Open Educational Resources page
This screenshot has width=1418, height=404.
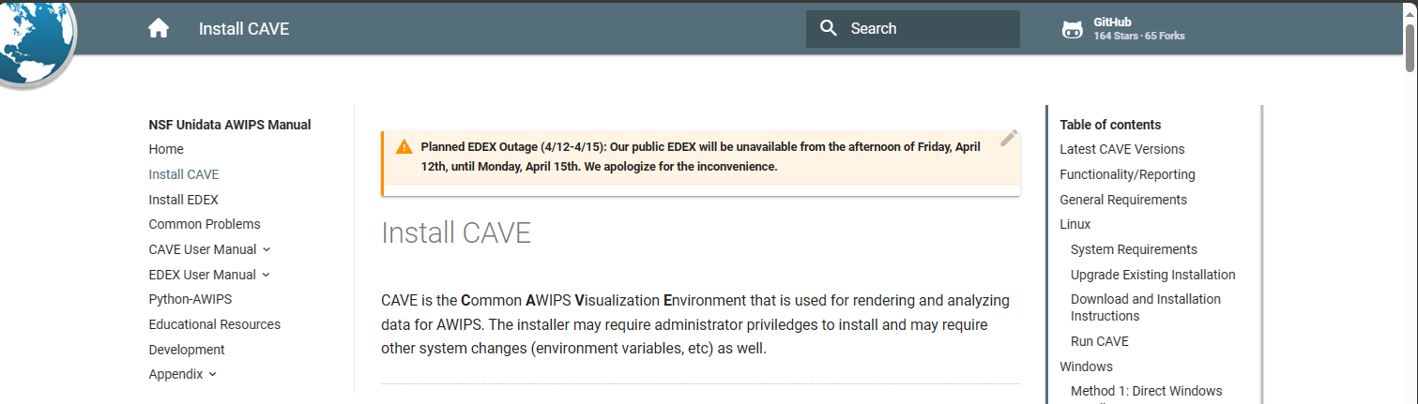point(214,324)
